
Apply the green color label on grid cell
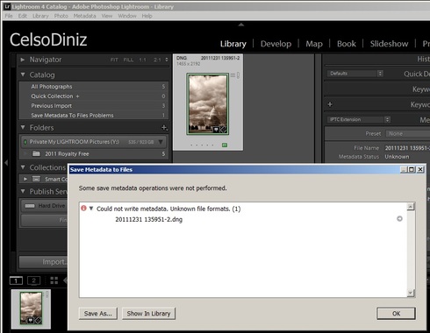(225, 145)
